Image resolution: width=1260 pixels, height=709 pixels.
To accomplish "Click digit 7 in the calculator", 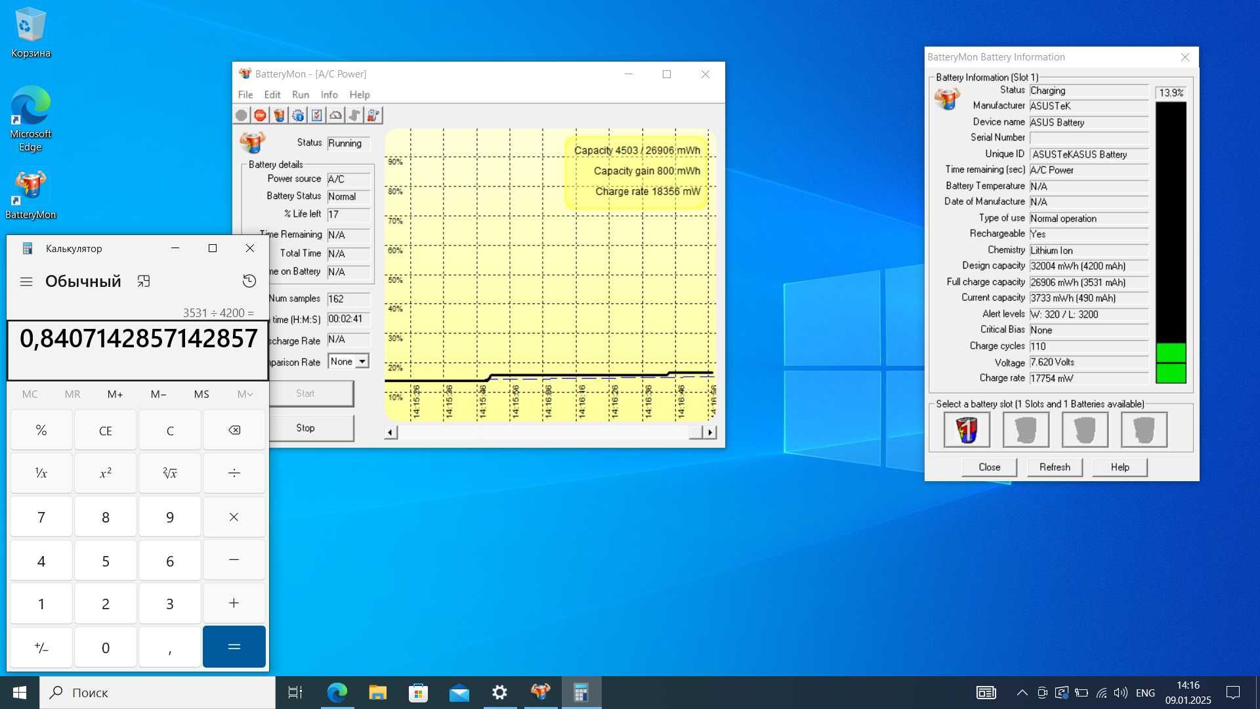I will pos(41,517).
